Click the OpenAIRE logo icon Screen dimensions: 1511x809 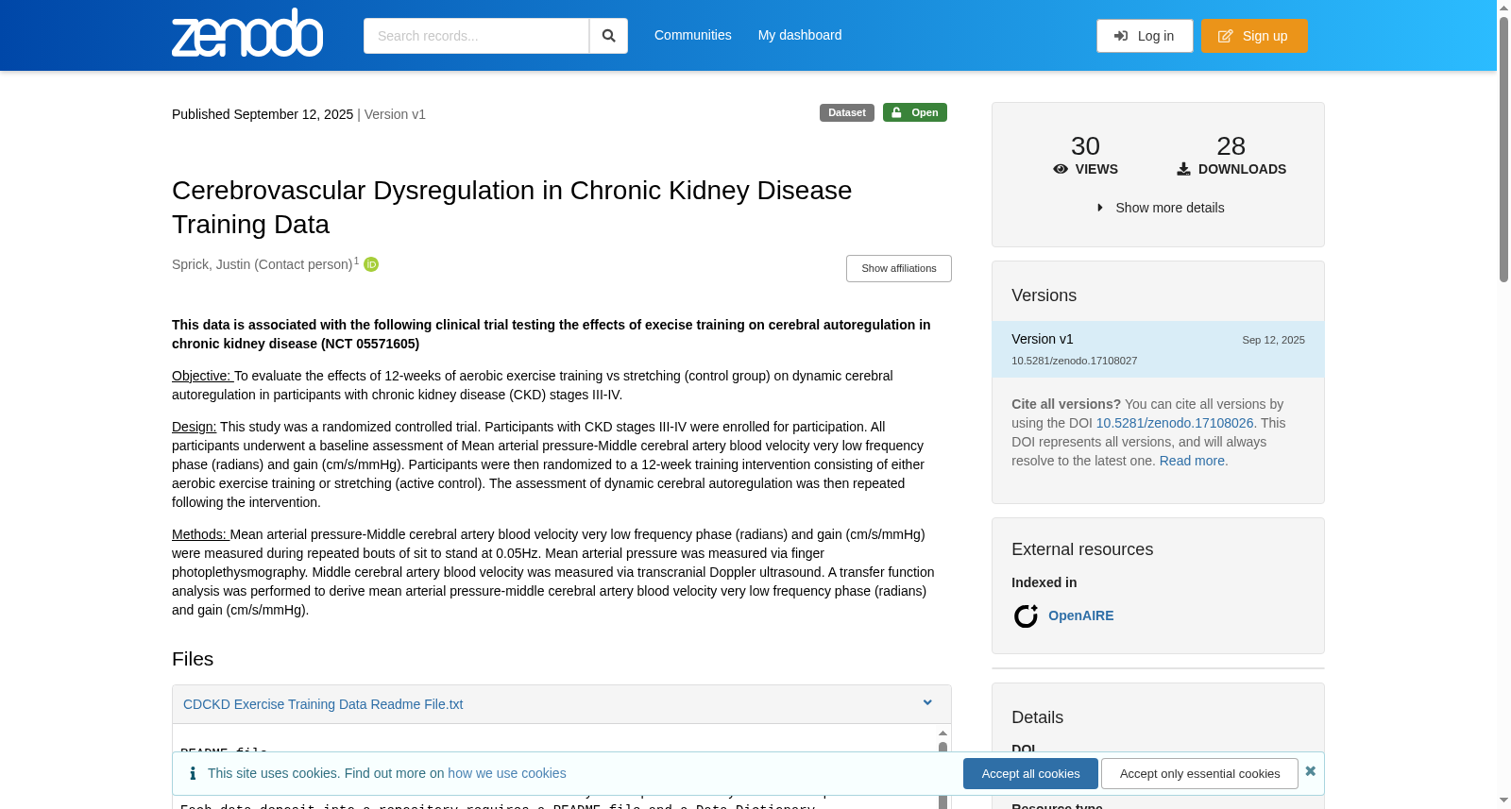(x=1026, y=616)
